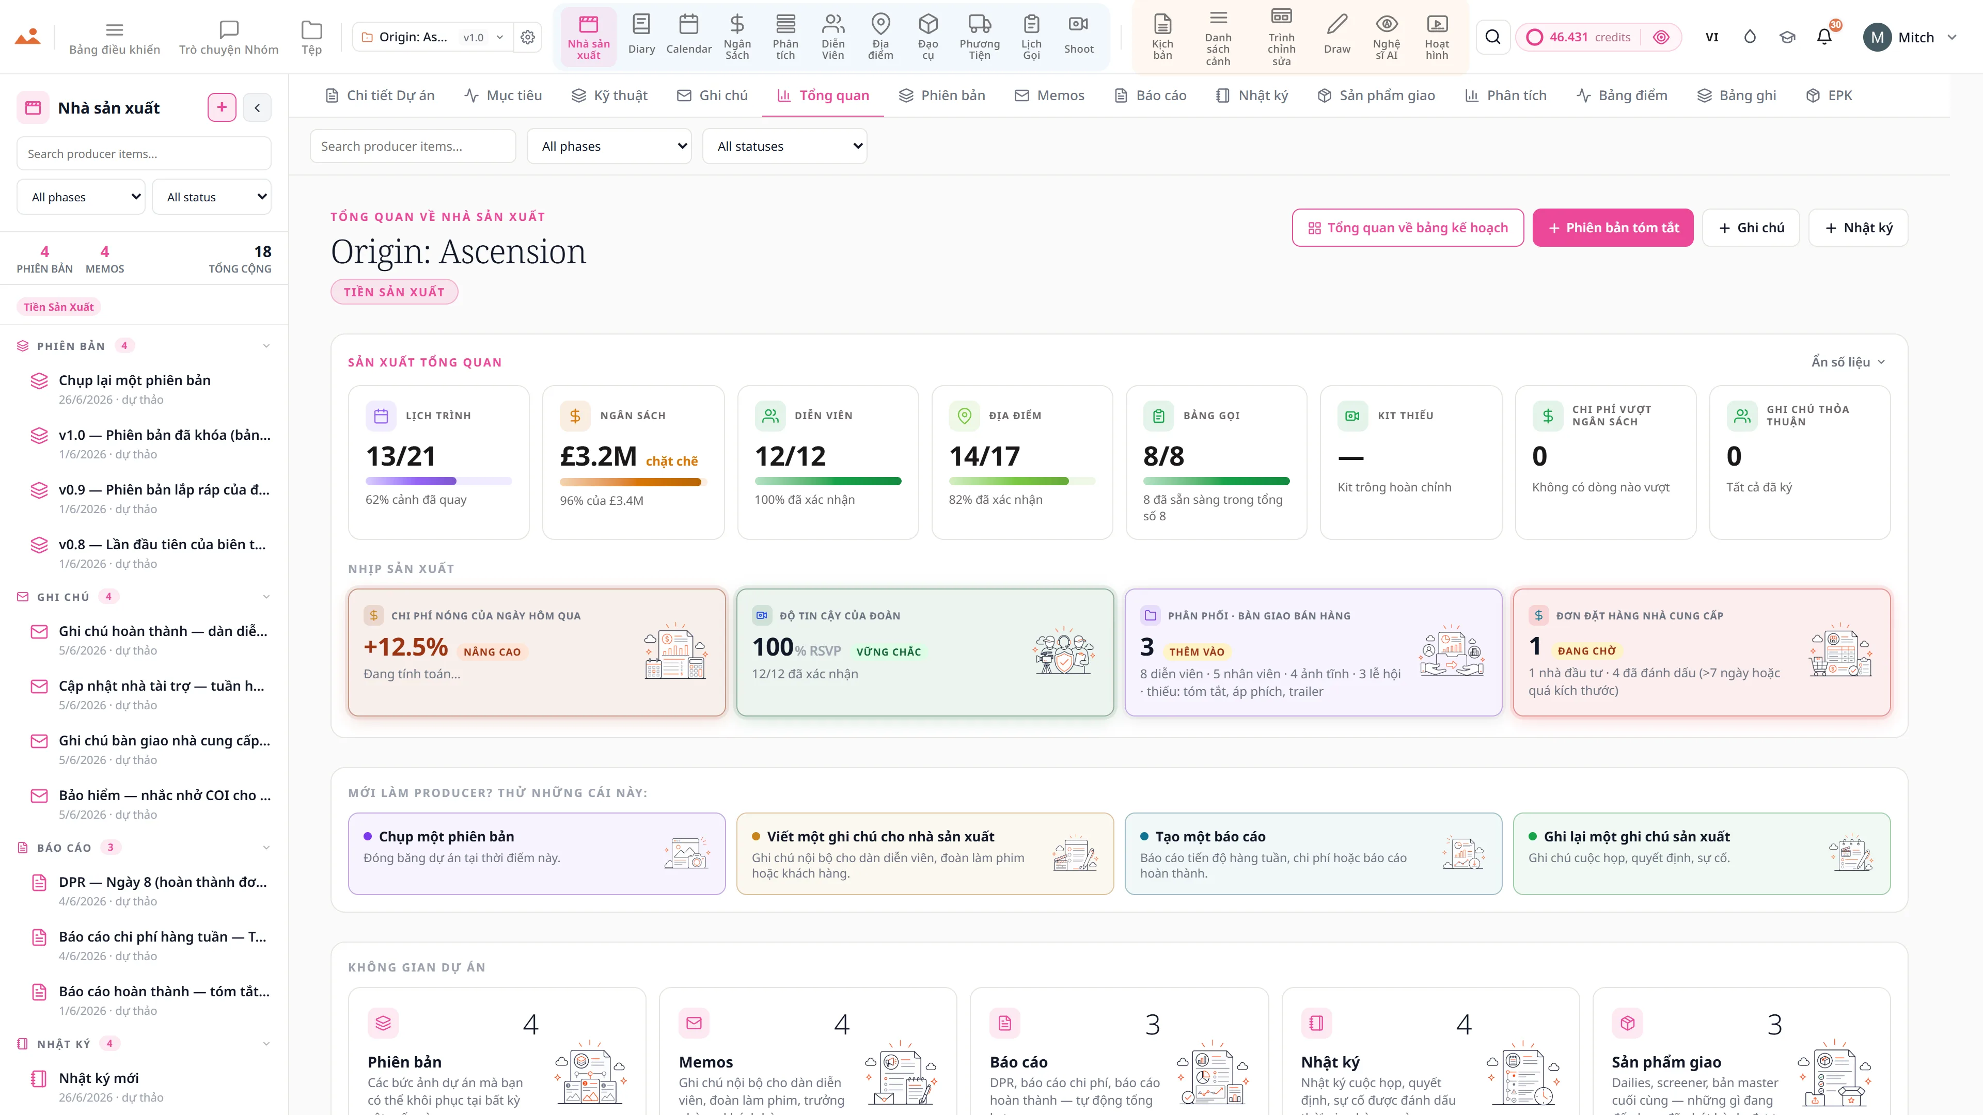1983x1115 pixels.
Task: Collapse the PHIÊN BẢN sidebar section
Action: (x=266, y=345)
